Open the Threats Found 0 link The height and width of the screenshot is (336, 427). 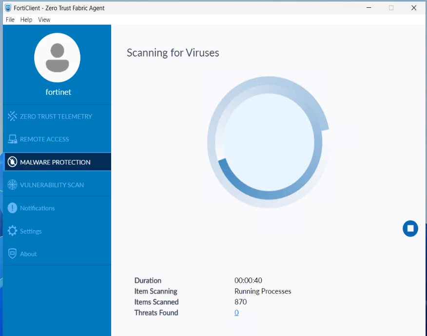pos(236,313)
